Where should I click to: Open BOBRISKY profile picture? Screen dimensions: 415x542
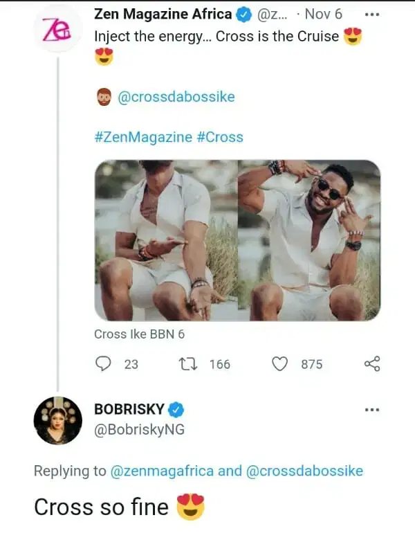(58, 420)
